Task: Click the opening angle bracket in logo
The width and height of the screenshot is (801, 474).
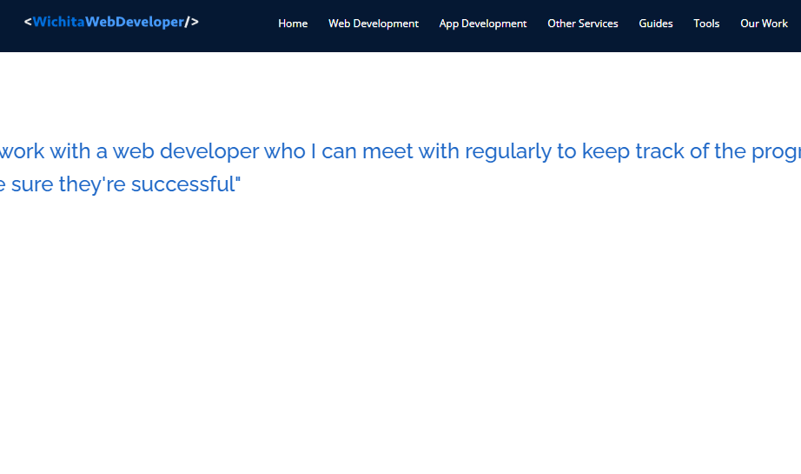Action: (x=29, y=22)
